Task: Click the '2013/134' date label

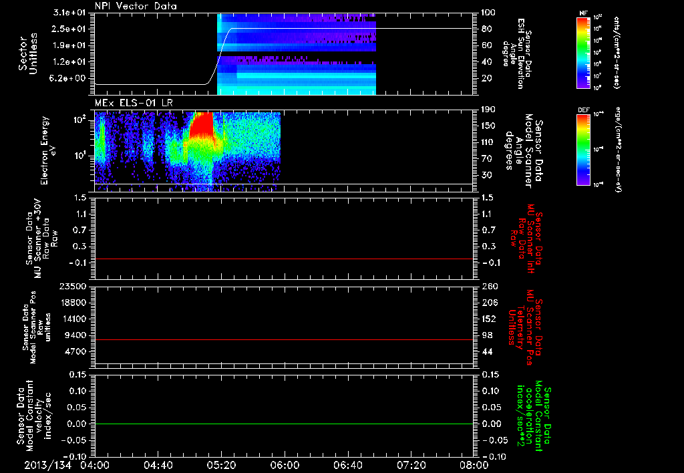Action: (47, 465)
